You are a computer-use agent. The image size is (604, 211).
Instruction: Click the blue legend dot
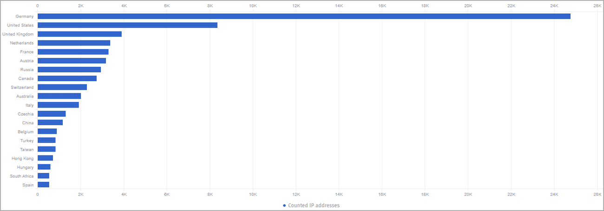(x=284, y=205)
